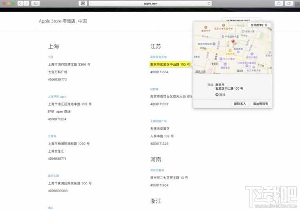
Task: Reload the page via refresh icon
Action: [x=209, y=3]
